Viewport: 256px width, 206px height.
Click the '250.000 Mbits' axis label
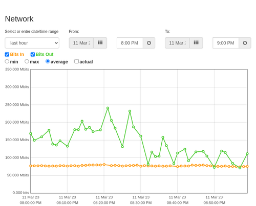coord(17,105)
